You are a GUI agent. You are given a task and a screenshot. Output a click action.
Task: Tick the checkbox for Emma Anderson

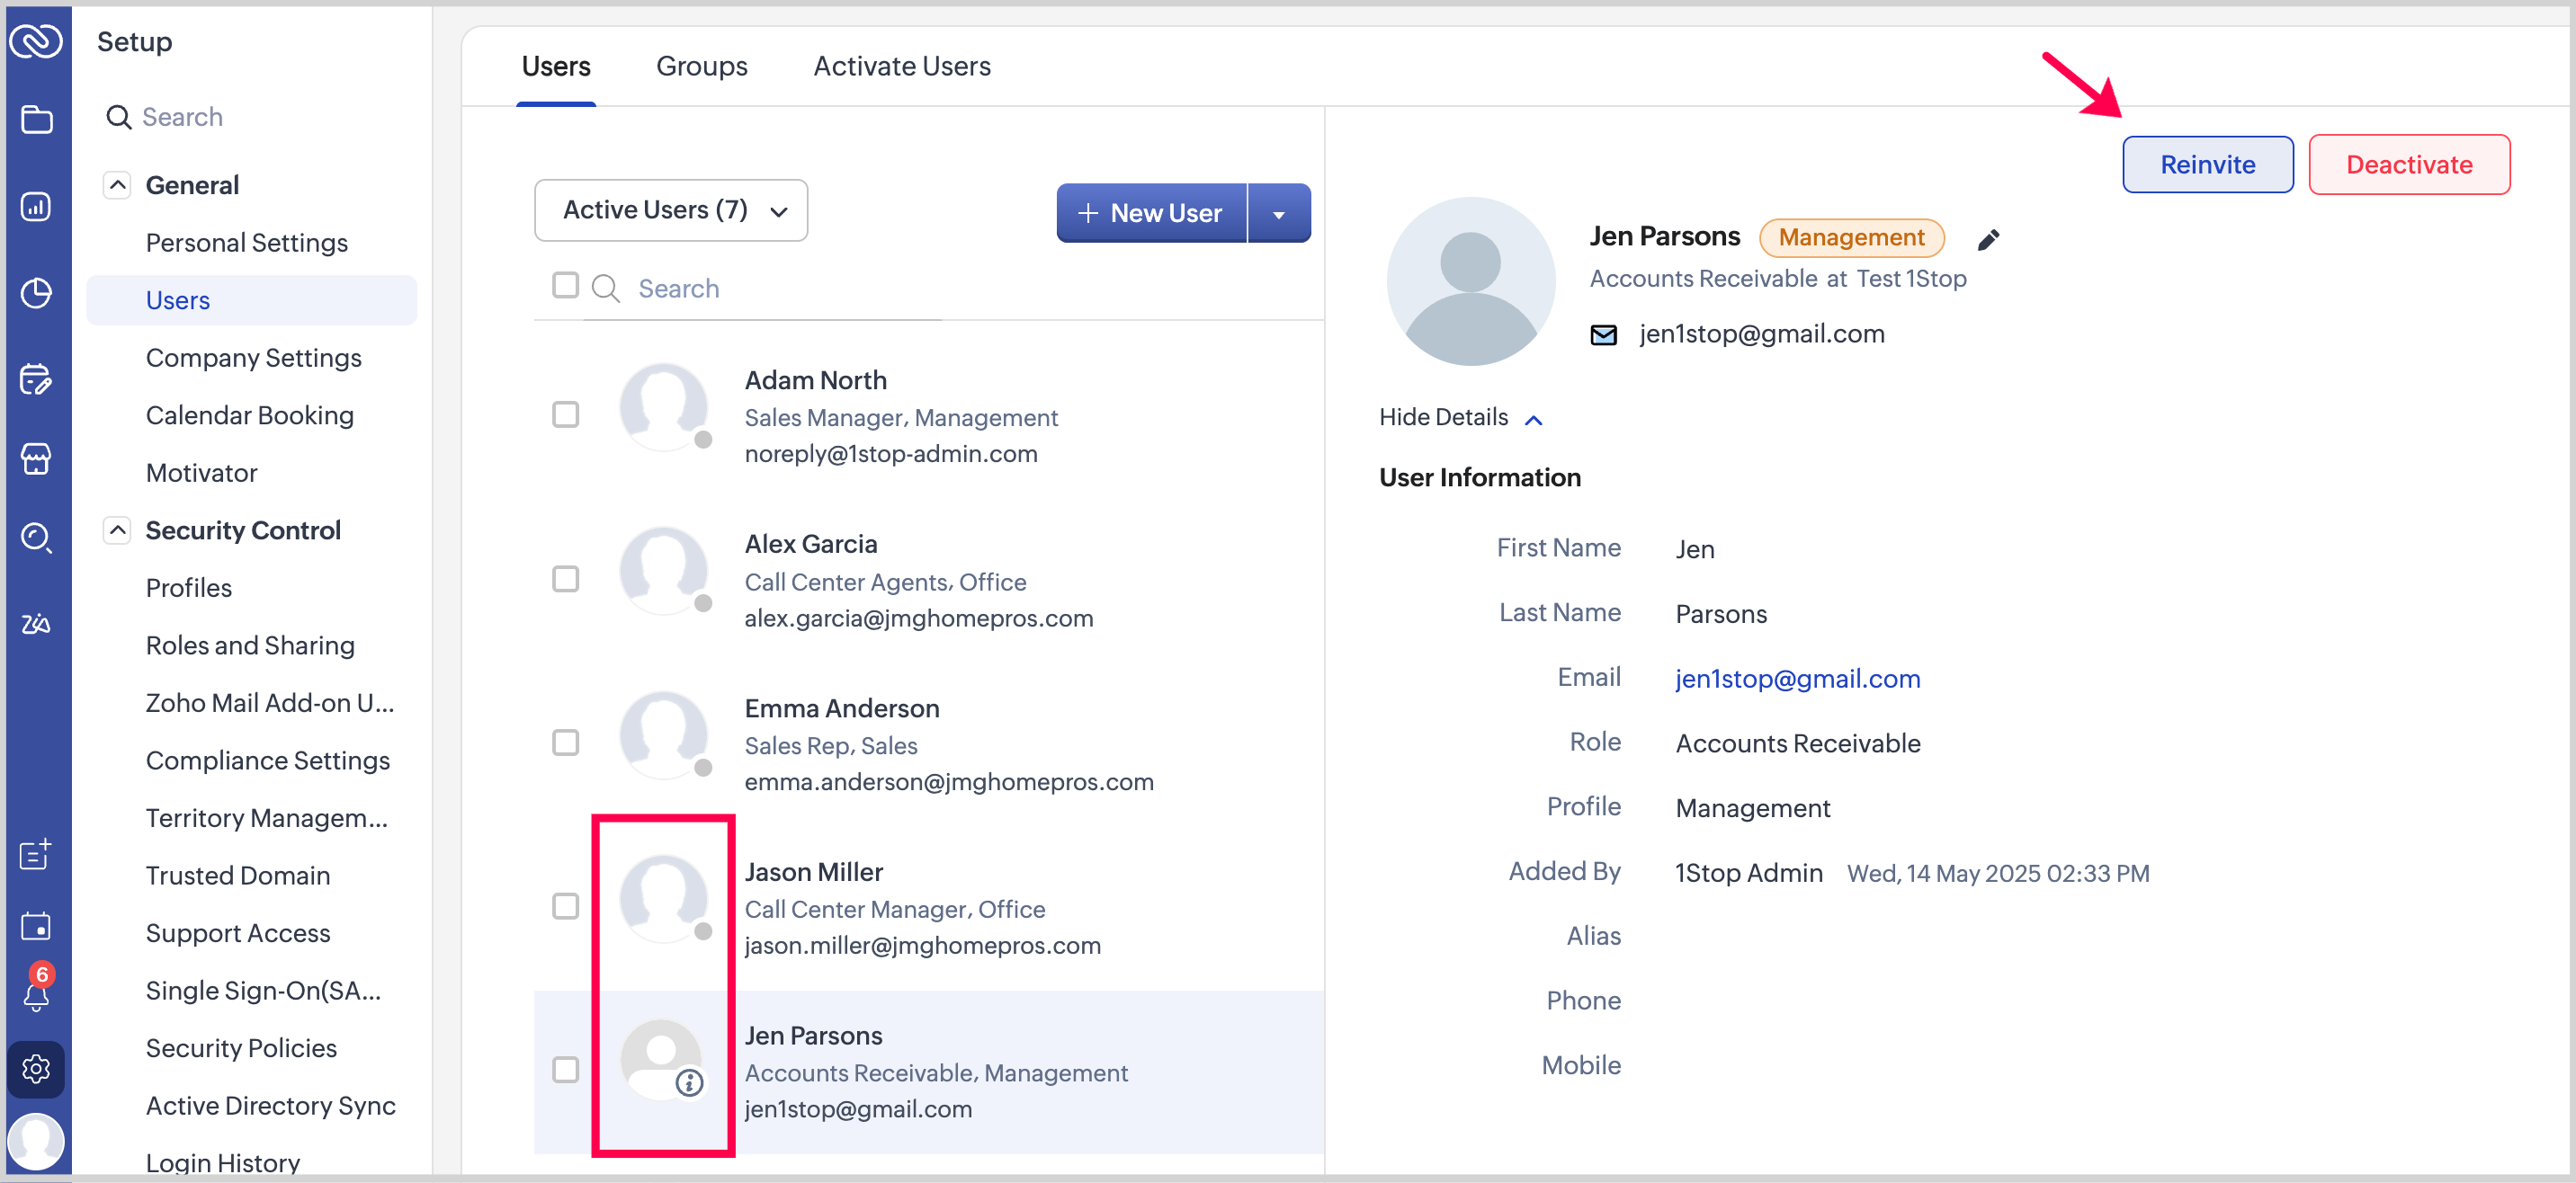pyautogui.click(x=565, y=743)
